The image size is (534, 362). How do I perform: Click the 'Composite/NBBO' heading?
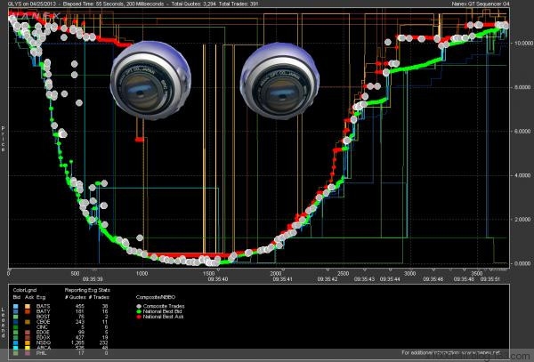coord(155,297)
